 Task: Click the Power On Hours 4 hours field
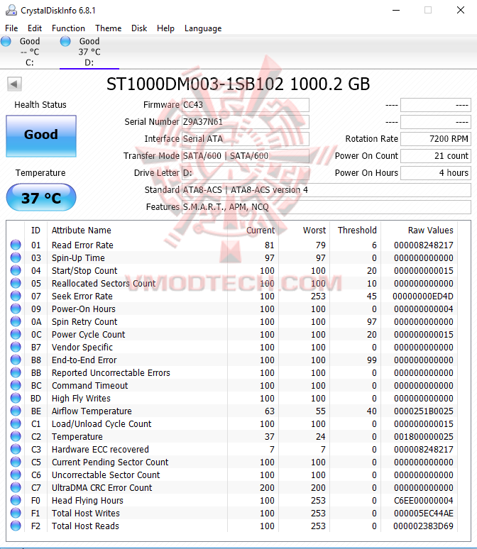[436, 173]
